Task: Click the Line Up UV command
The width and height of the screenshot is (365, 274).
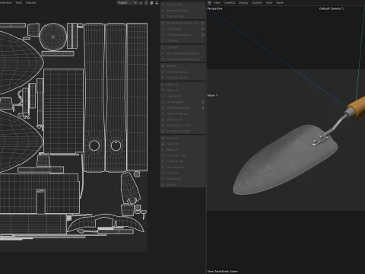Action: (x=182, y=96)
